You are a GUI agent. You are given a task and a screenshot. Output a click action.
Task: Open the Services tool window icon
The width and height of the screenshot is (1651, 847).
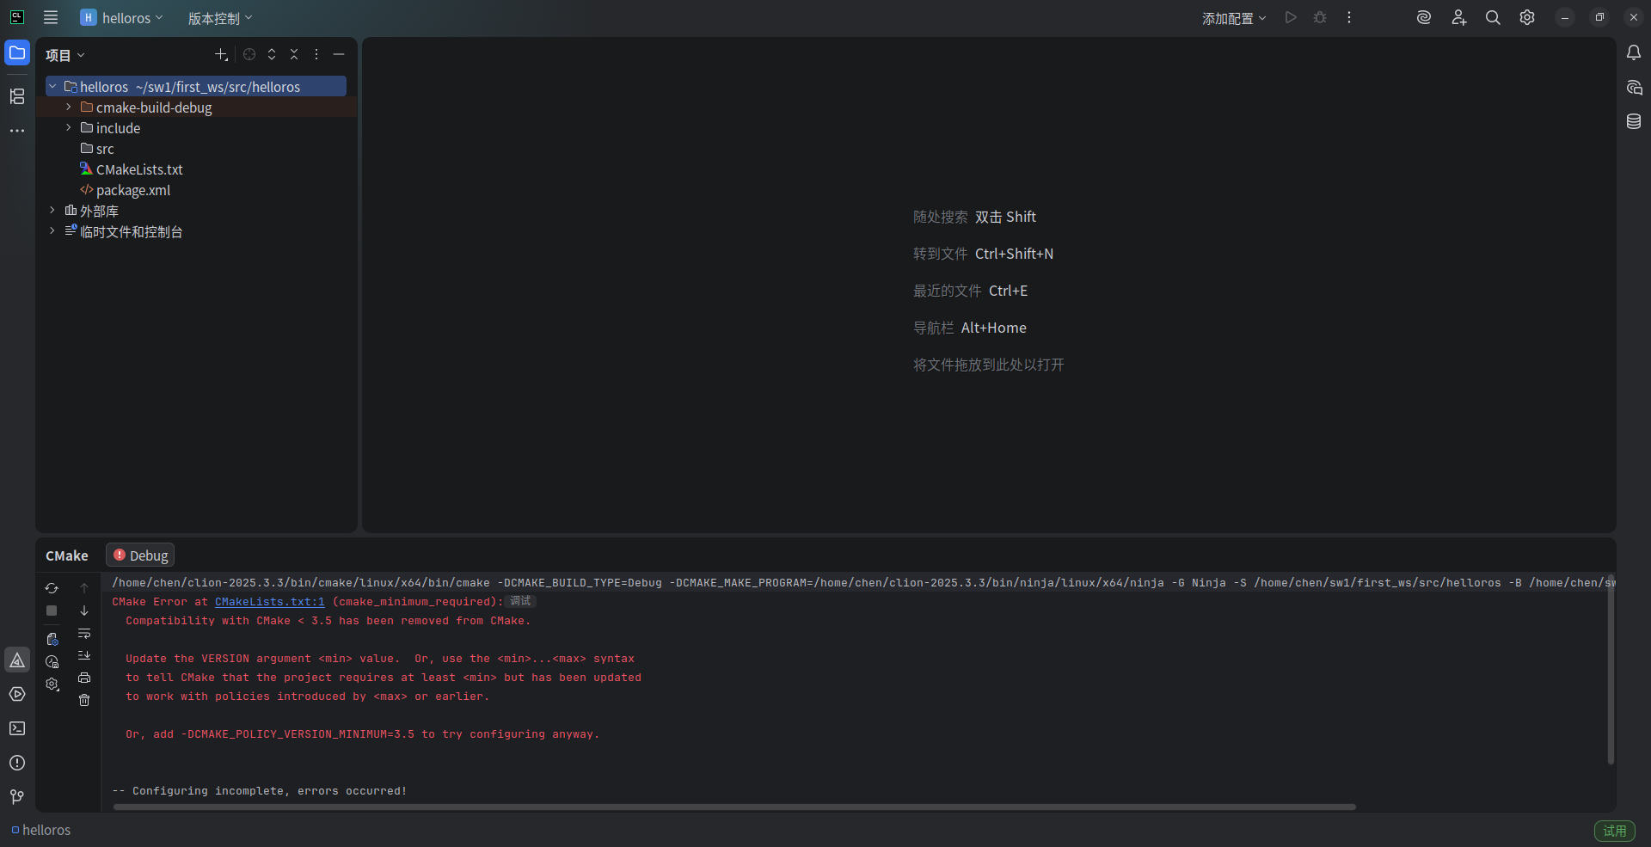tap(17, 694)
